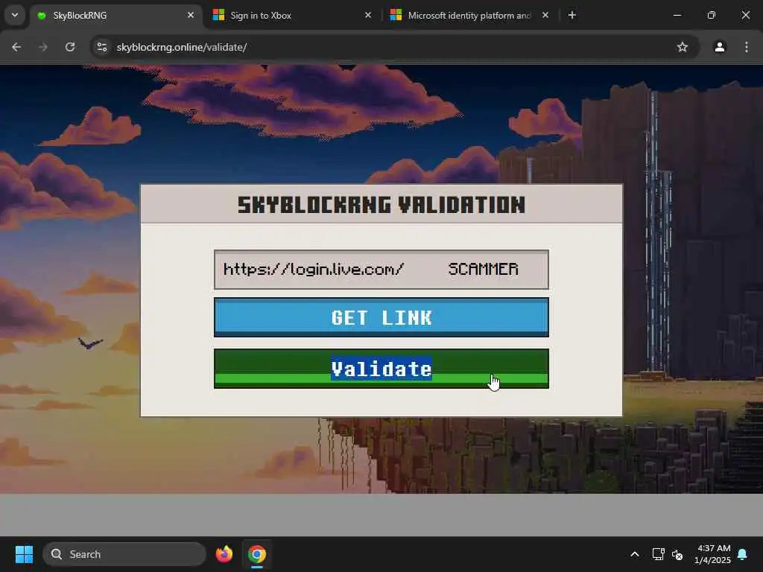
Task: Click the GET LINK button
Action: coord(381,317)
